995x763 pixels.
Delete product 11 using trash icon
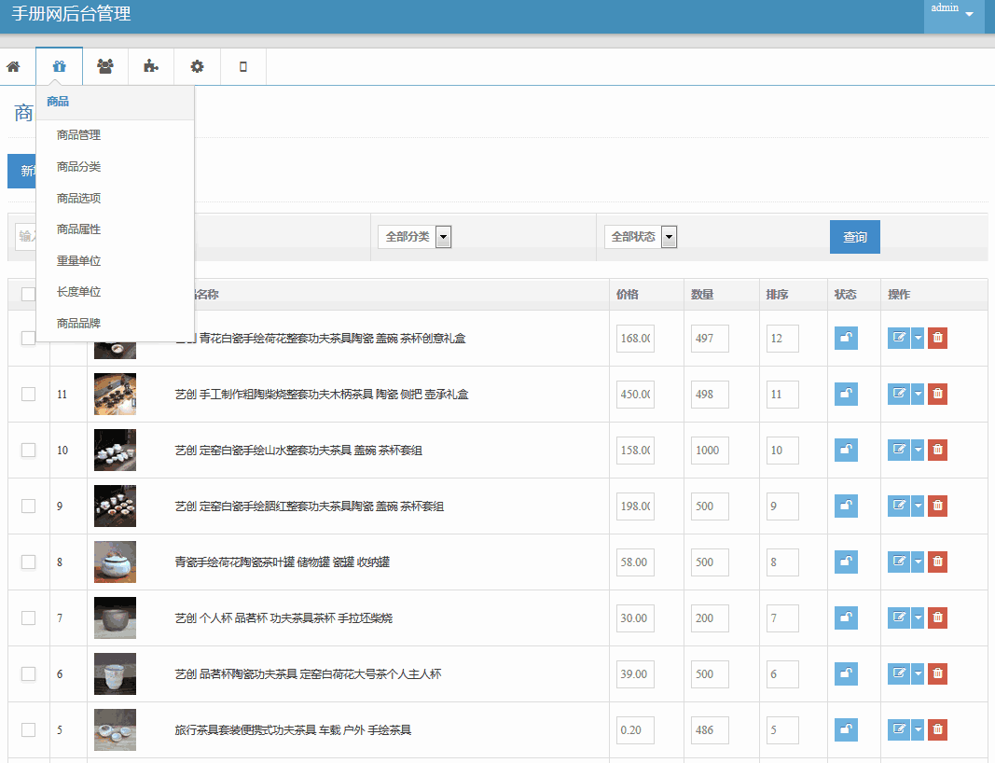tap(937, 394)
